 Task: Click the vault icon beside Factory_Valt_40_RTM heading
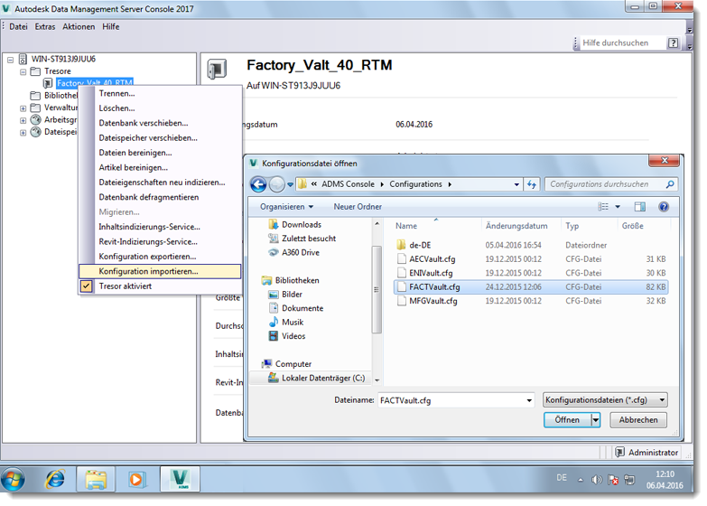[x=217, y=70]
